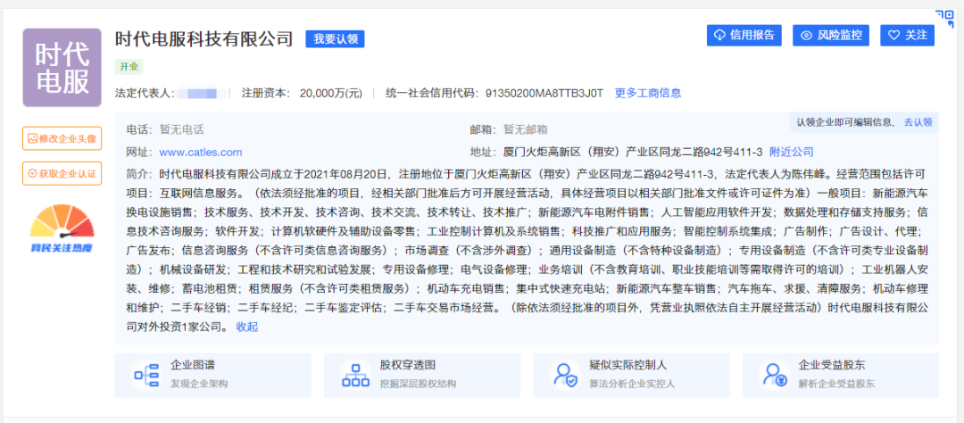The height and width of the screenshot is (423, 964).
Task: Click 挖掘深层股权结构 subtitle text
Action: click(418, 384)
